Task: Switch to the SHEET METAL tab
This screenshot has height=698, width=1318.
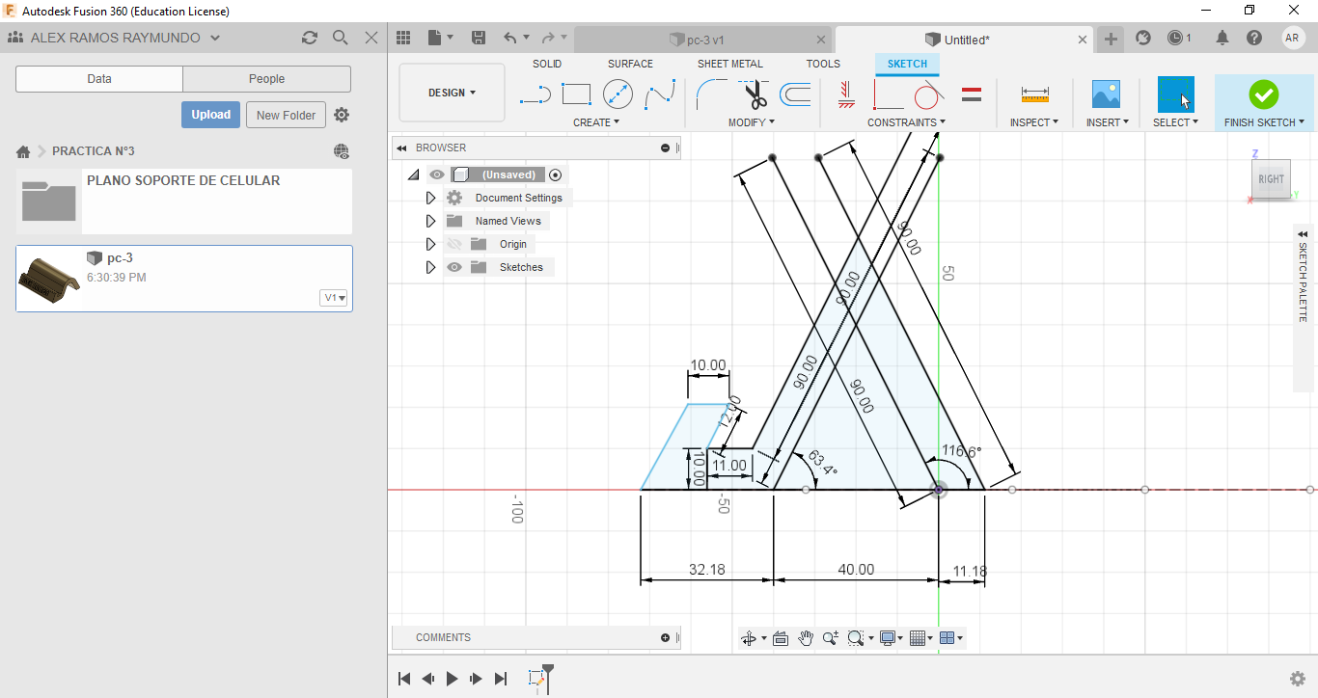Action: click(x=729, y=64)
